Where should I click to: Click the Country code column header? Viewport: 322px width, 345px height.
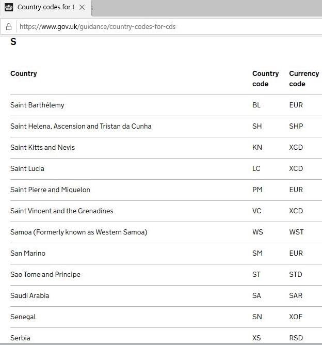[x=265, y=79]
